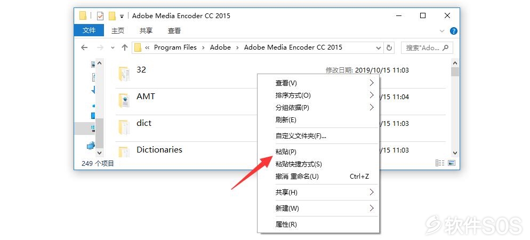Click the file list scrollbar up arrow
Viewport: 530px width, 240px height.
tap(455, 63)
